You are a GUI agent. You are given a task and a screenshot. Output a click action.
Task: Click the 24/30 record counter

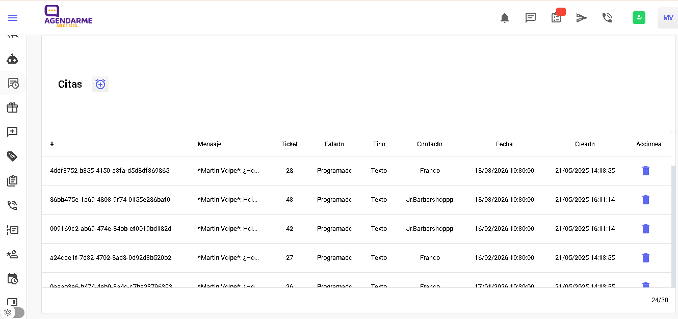[x=660, y=300]
